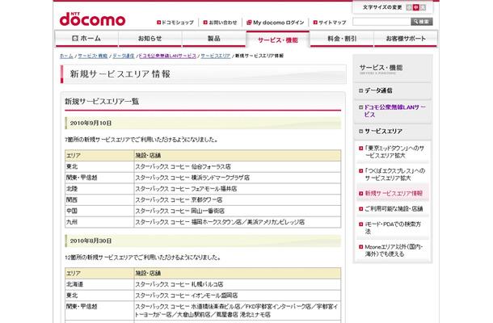
Task: Click サービス・機能 in the breadcrumb
Action: 93,56
